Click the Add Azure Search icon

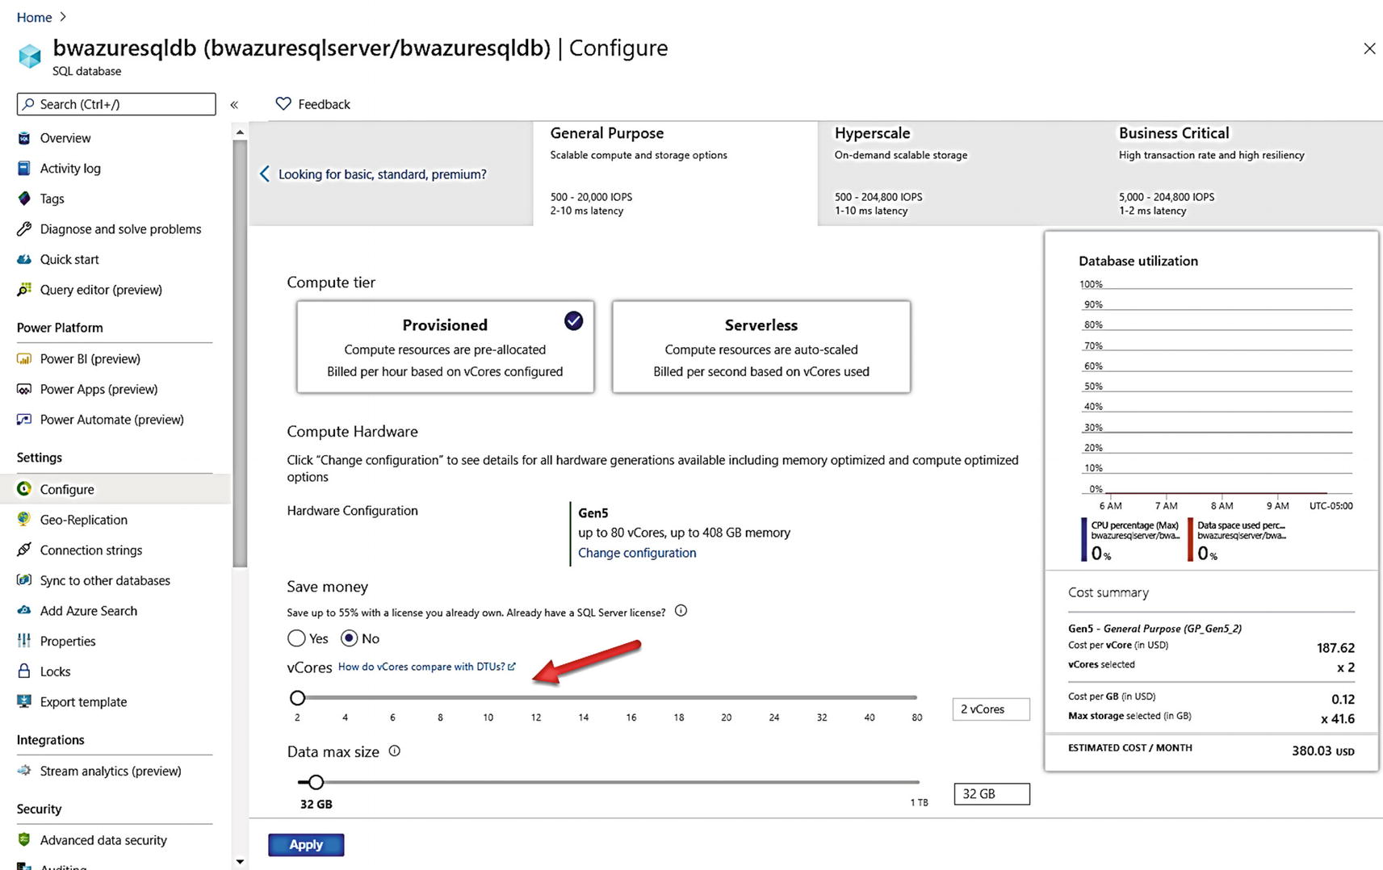click(x=24, y=611)
